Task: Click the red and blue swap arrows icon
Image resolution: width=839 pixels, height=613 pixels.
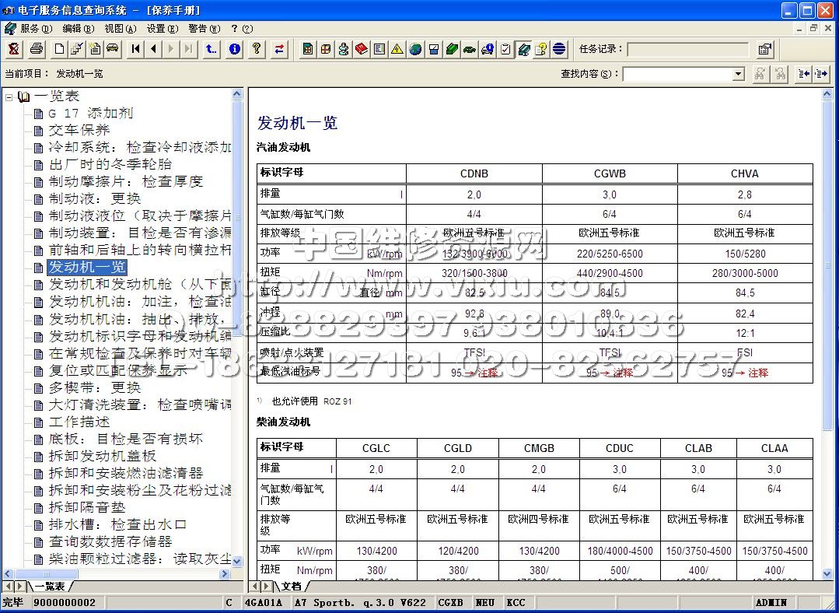Action: [278, 49]
